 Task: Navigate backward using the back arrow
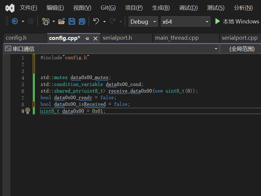[x=15, y=21]
